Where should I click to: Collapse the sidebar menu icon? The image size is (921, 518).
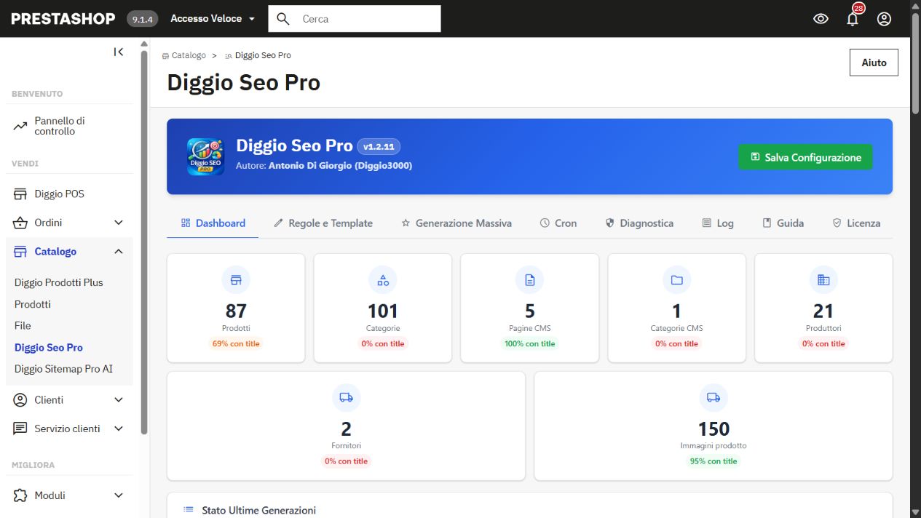coord(119,52)
